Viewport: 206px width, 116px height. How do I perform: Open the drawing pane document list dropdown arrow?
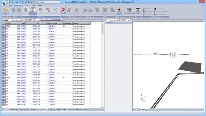(x=203, y=20)
